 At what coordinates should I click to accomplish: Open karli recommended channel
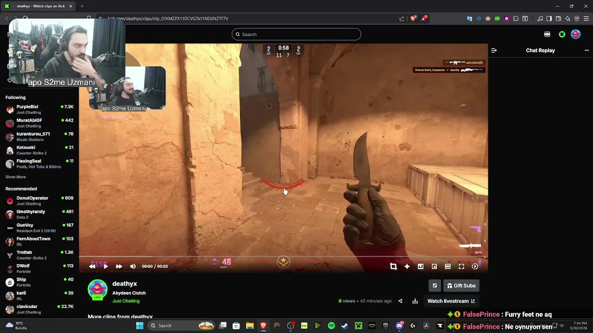[x=39, y=296]
